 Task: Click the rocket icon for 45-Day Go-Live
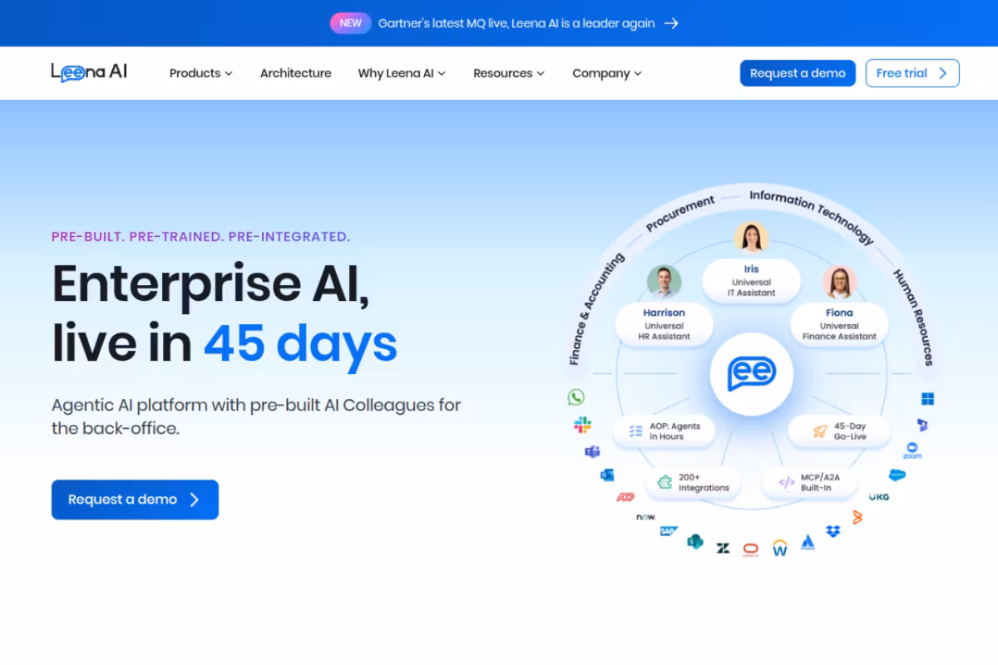pos(820,431)
